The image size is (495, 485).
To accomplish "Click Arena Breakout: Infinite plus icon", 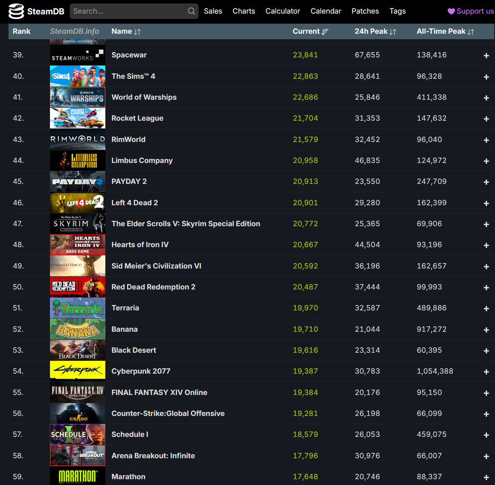I will [486, 456].
